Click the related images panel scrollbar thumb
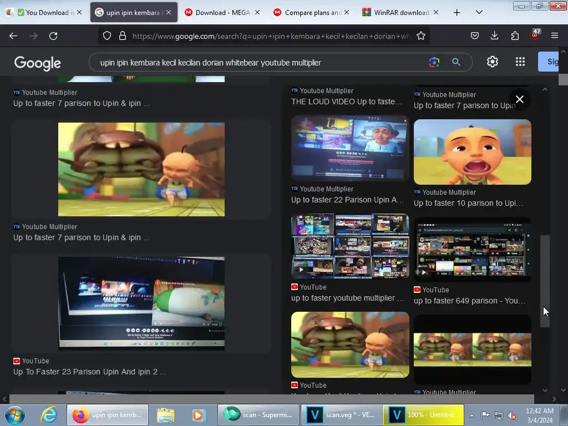Screen dimensions: 568x426 [x=545, y=281]
